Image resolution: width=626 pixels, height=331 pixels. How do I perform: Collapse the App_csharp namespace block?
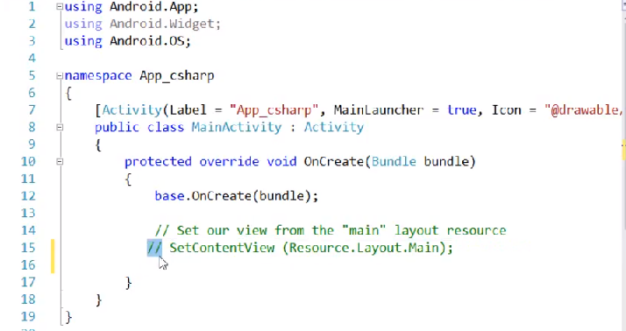(60, 76)
